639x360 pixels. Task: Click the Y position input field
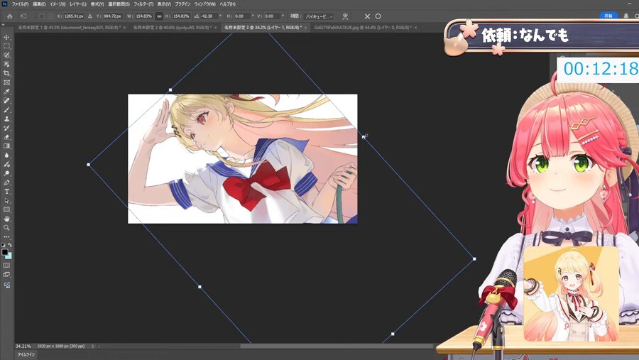coord(112,16)
